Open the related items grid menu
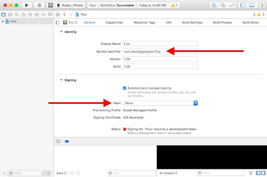This screenshot has width=267, height=177. pos(58,15)
